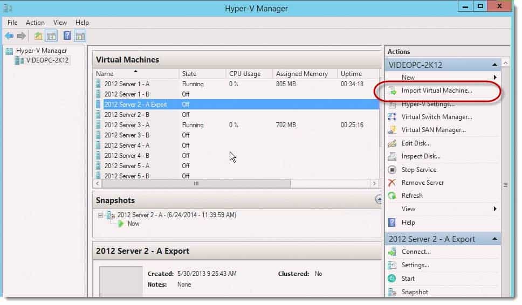Click the right arrow of VM list scrollbar
The width and height of the screenshot is (522, 305).
[x=374, y=184]
